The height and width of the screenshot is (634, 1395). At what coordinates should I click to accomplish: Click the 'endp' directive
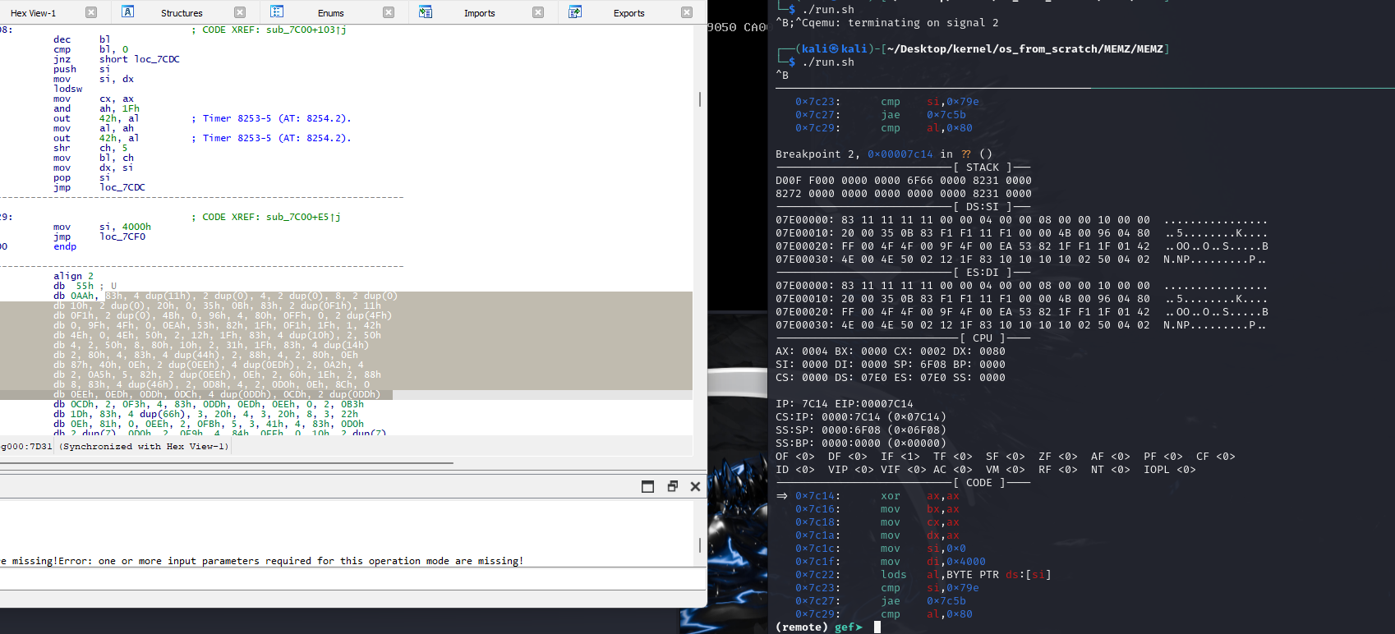[x=65, y=246]
